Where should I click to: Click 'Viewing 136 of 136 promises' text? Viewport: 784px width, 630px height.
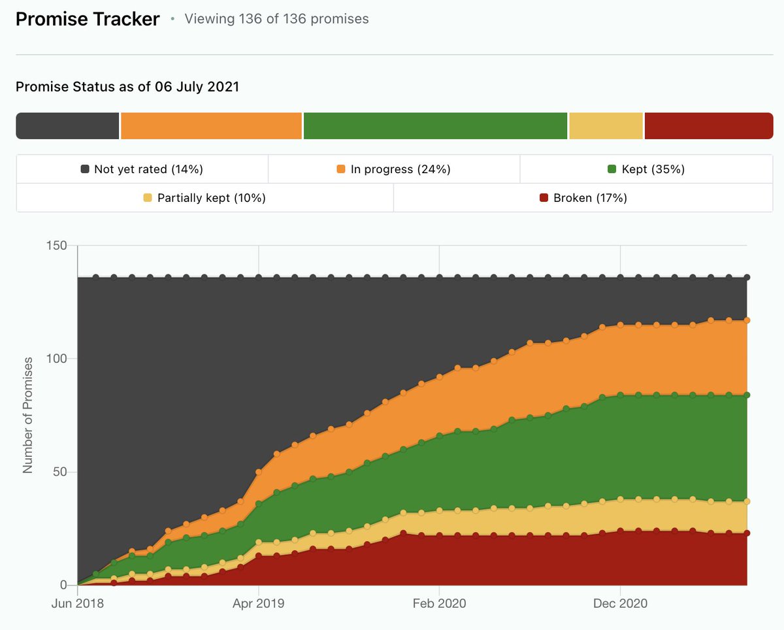(276, 19)
